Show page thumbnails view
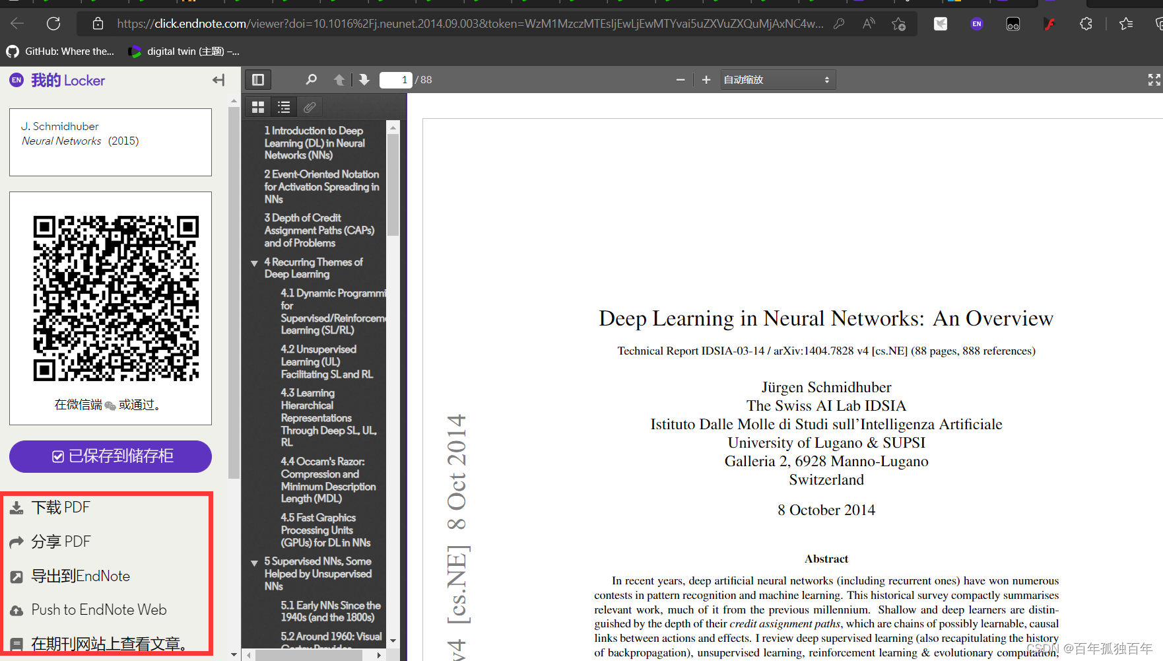This screenshot has width=1163, height=661. pyautogui.click(x=258, y=107)
